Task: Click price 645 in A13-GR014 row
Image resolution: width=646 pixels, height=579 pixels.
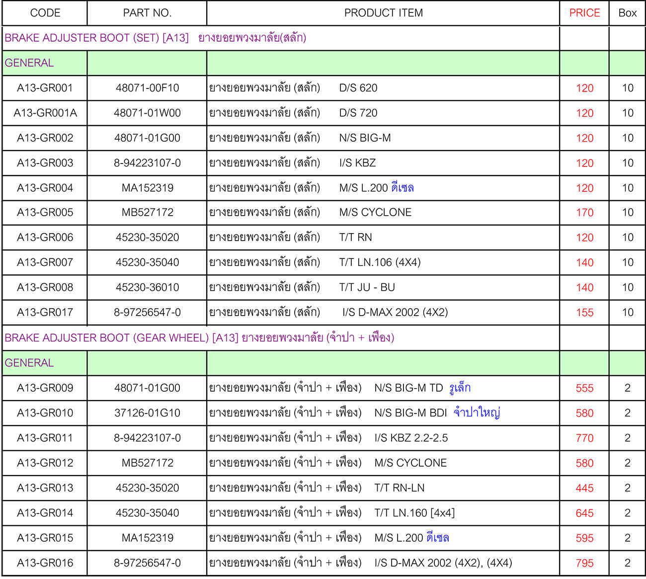Action: coord(584,513)
